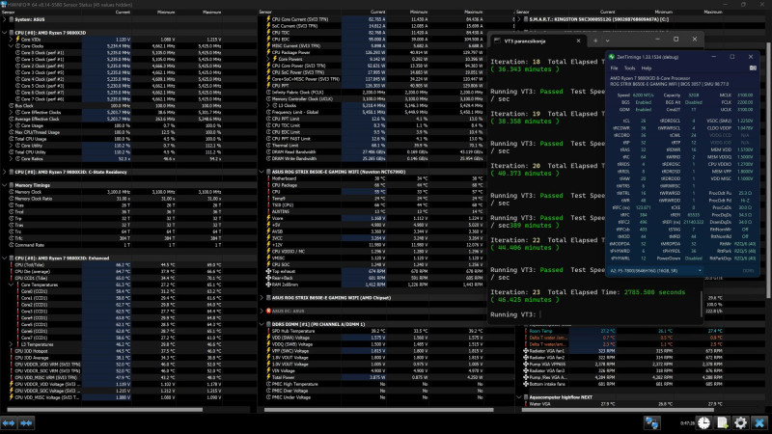Click terminal icon on VT3 tab
The width and height of the screenshot is (772, 434).
[497, 41]
